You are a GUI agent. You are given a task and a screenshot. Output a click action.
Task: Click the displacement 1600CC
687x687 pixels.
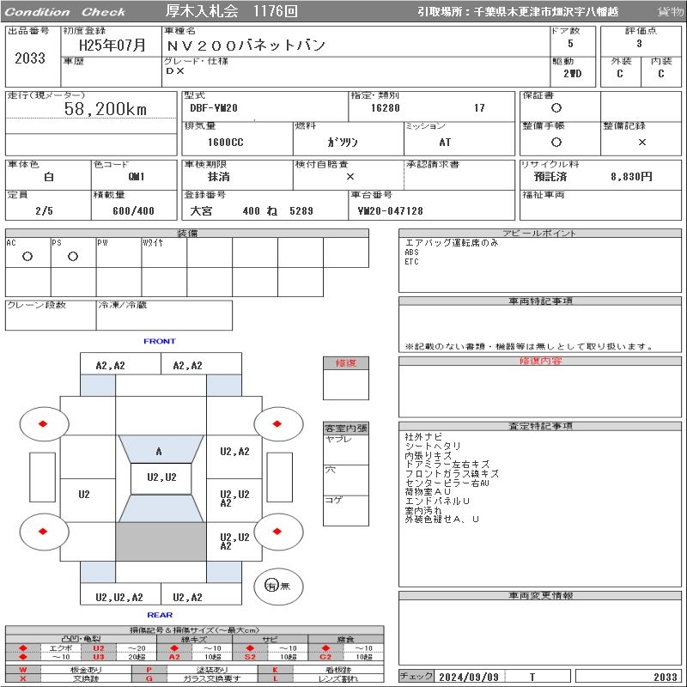(x=226, y=143)
